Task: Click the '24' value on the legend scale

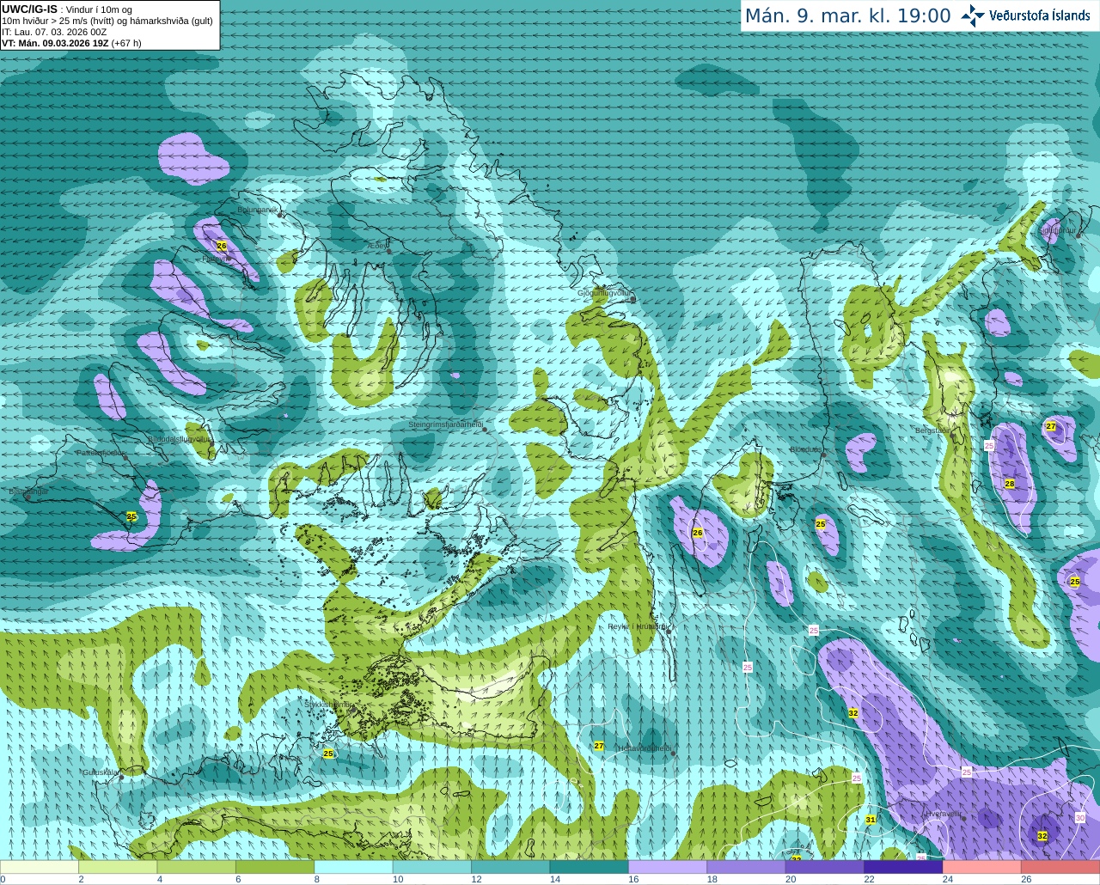Action: [x=947, y=879]
